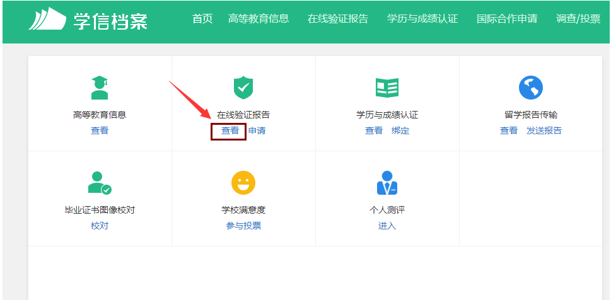Click the blue globe icon
This screenshot has height=305, width=611.
tap(531, 88)
